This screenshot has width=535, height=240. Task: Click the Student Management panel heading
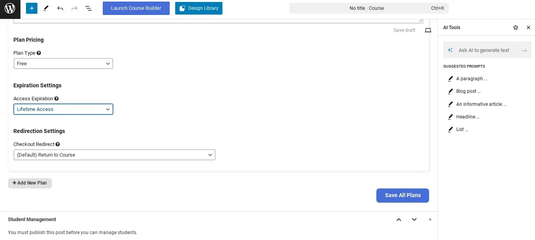(32, 220)
